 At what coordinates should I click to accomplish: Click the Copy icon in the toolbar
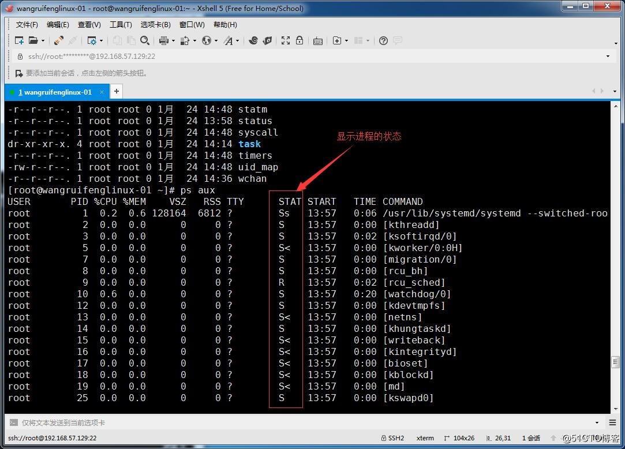tap(117, 40)
